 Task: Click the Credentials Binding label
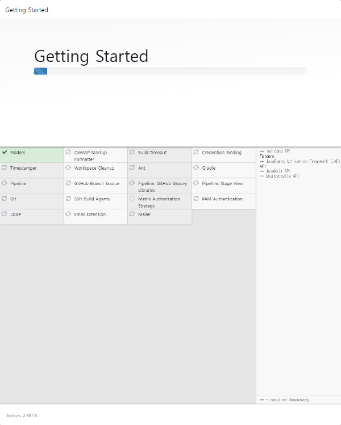tap(222, 153)
